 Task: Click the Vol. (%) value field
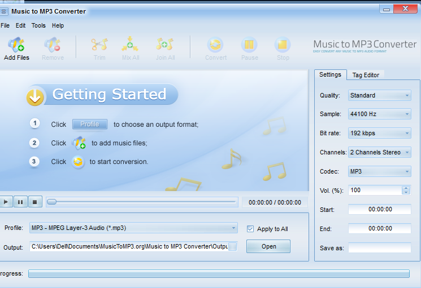click(x=375, y=190)
